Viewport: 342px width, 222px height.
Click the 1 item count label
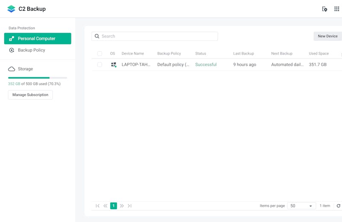tap(325, 206)
